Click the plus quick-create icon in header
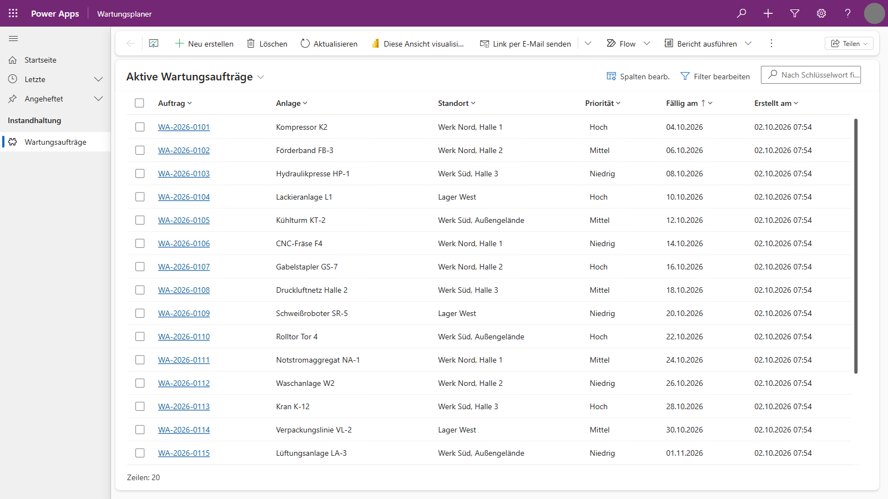 [x=768, y=13]
